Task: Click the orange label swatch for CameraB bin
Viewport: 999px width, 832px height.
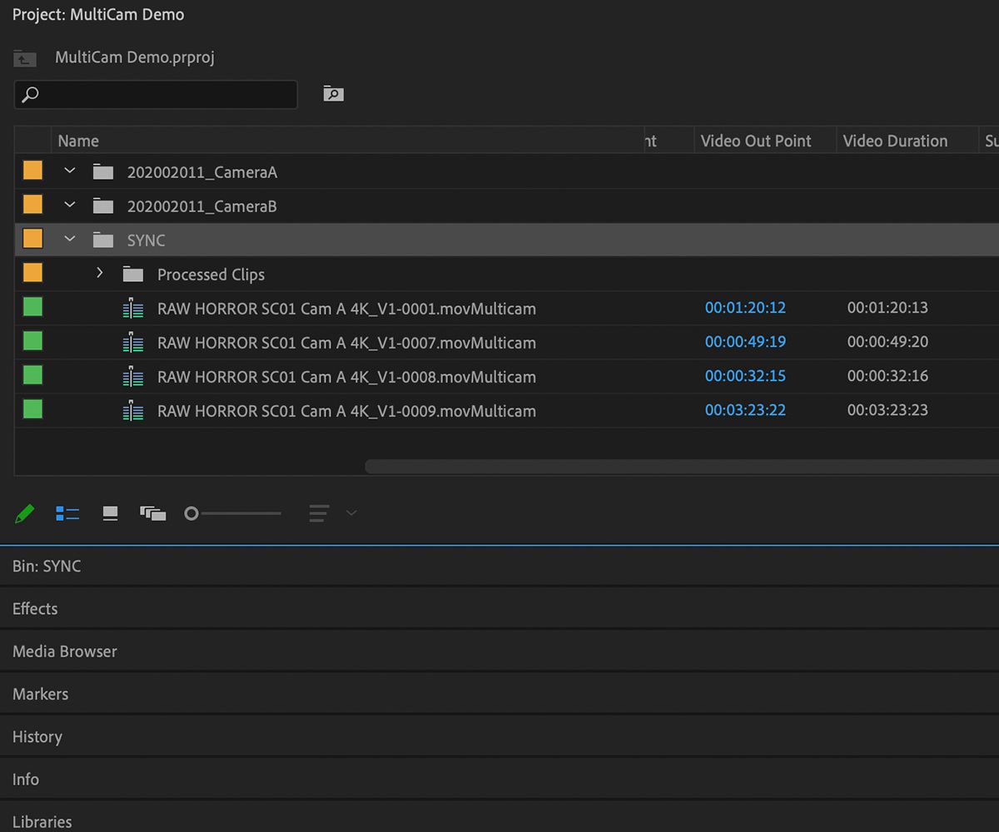Action: (x=32, y=204)
